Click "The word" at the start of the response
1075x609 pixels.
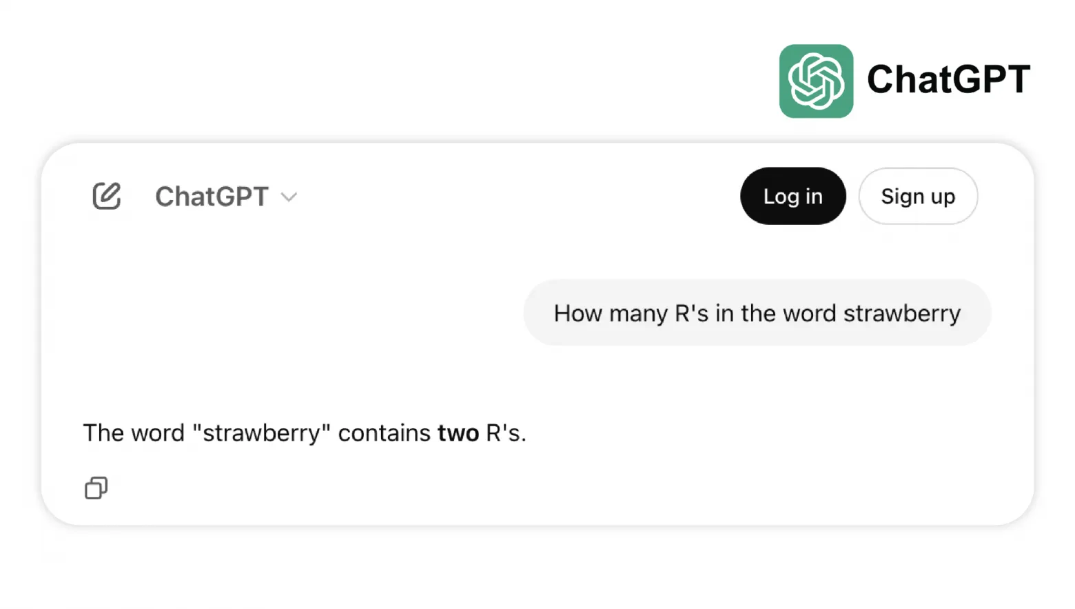[x=134, y=433]
